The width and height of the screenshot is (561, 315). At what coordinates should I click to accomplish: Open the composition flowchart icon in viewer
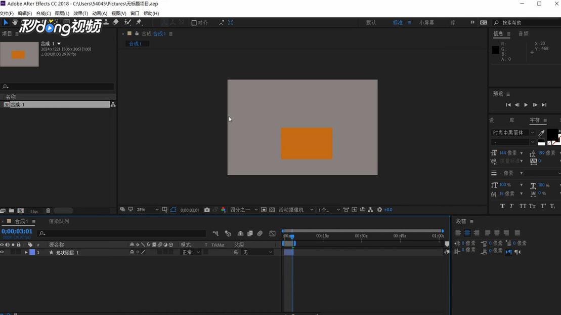(370, 210)
